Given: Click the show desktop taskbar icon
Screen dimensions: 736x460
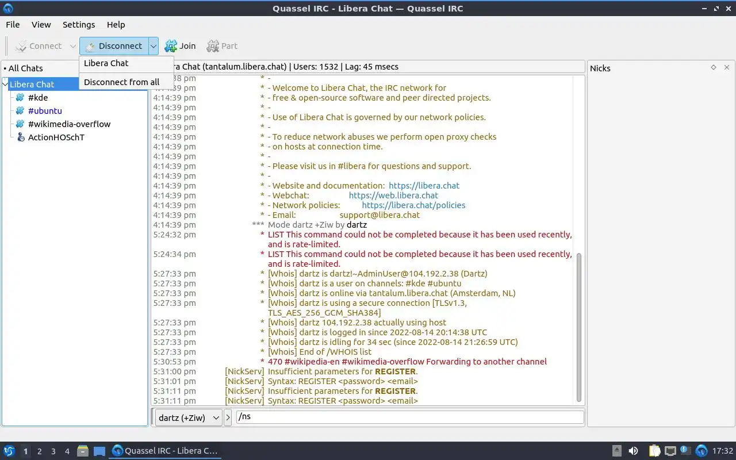Looking at the screenshot, I should (99, 451).
